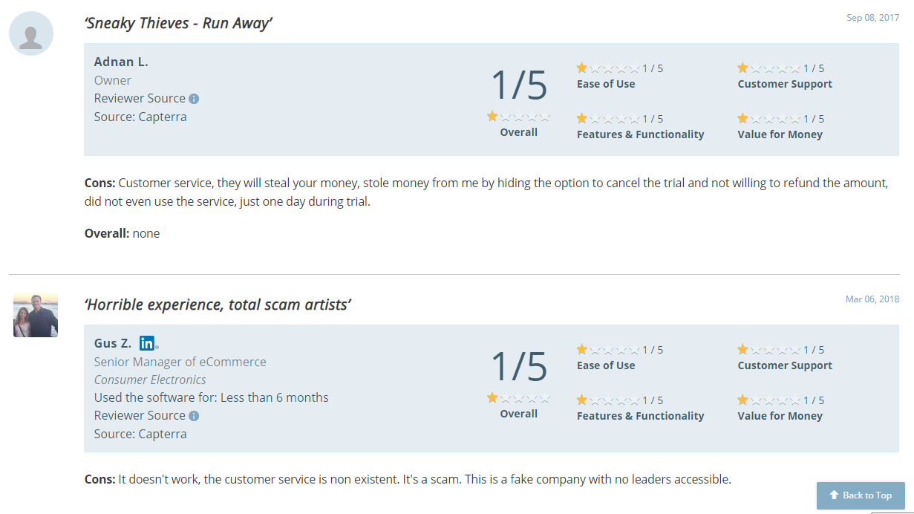Click Adnan L.'s Overall star rating

pyautogui.click(x=518, y=116)
